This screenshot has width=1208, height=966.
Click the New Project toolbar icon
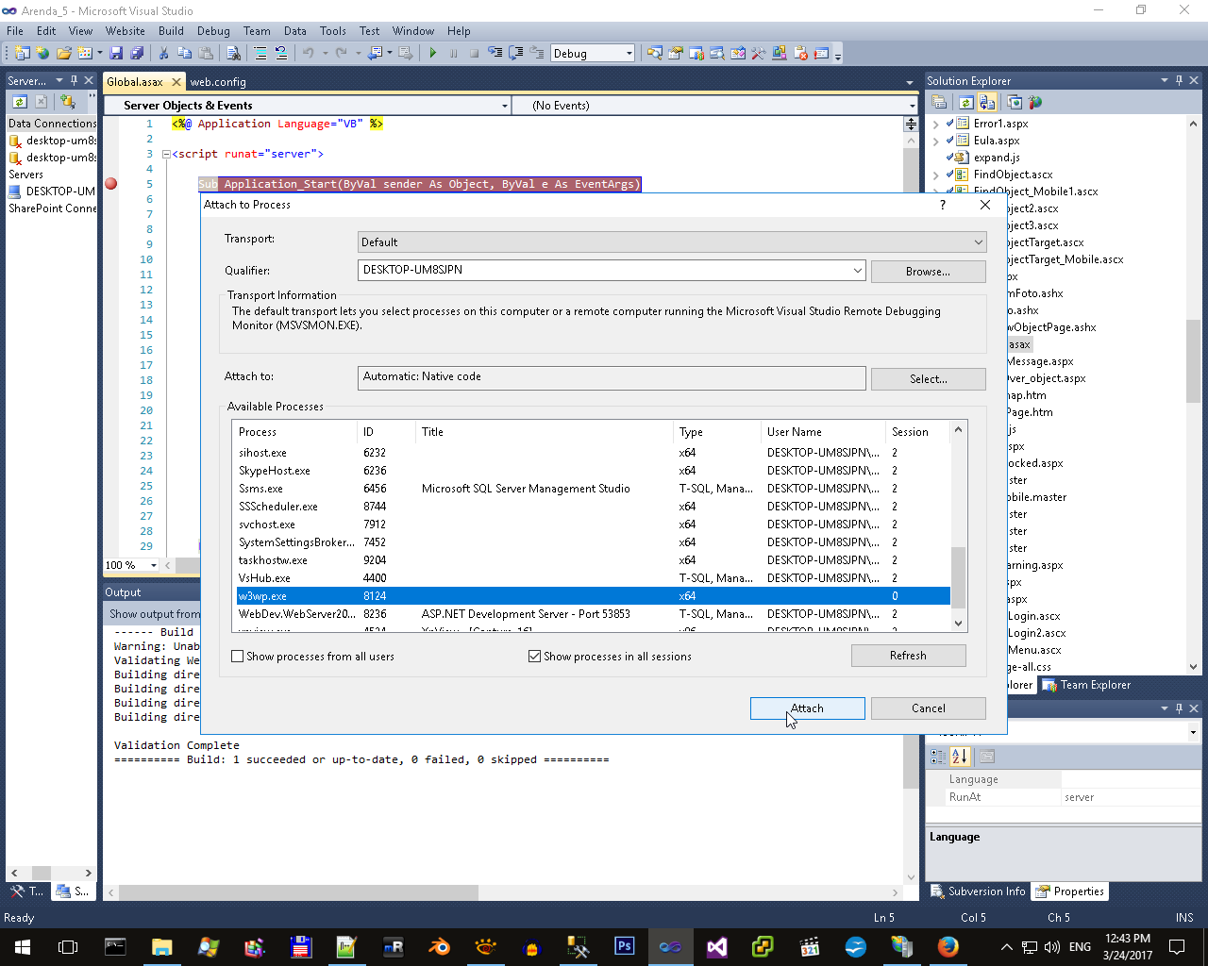tap(23, 54)
